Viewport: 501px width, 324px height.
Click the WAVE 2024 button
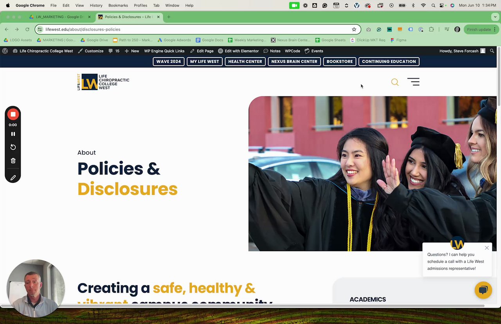coord(169,62)
